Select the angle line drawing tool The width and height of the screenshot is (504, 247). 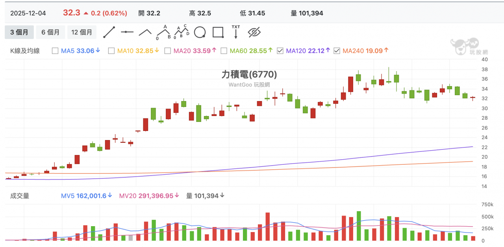click(145, 32)
